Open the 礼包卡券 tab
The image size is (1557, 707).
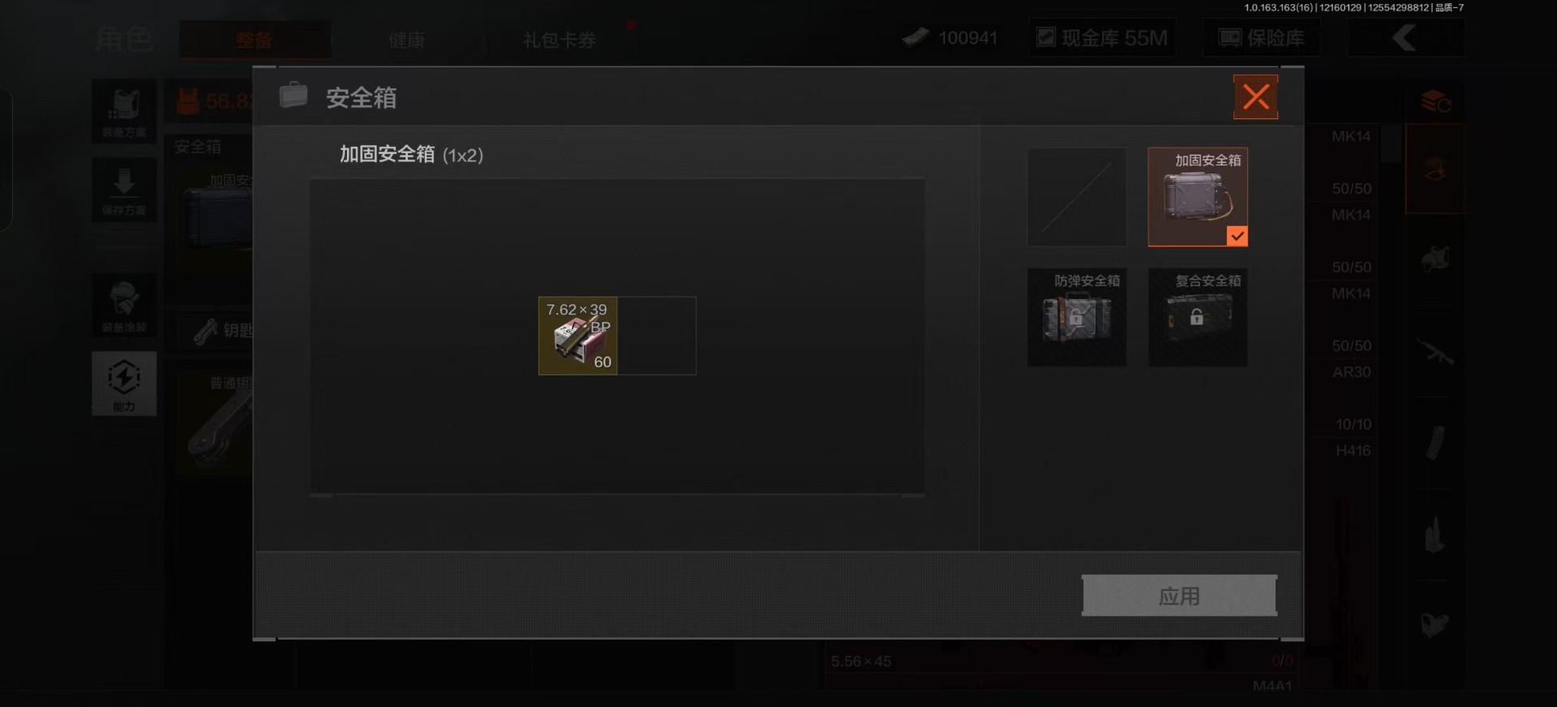point(560,40)
